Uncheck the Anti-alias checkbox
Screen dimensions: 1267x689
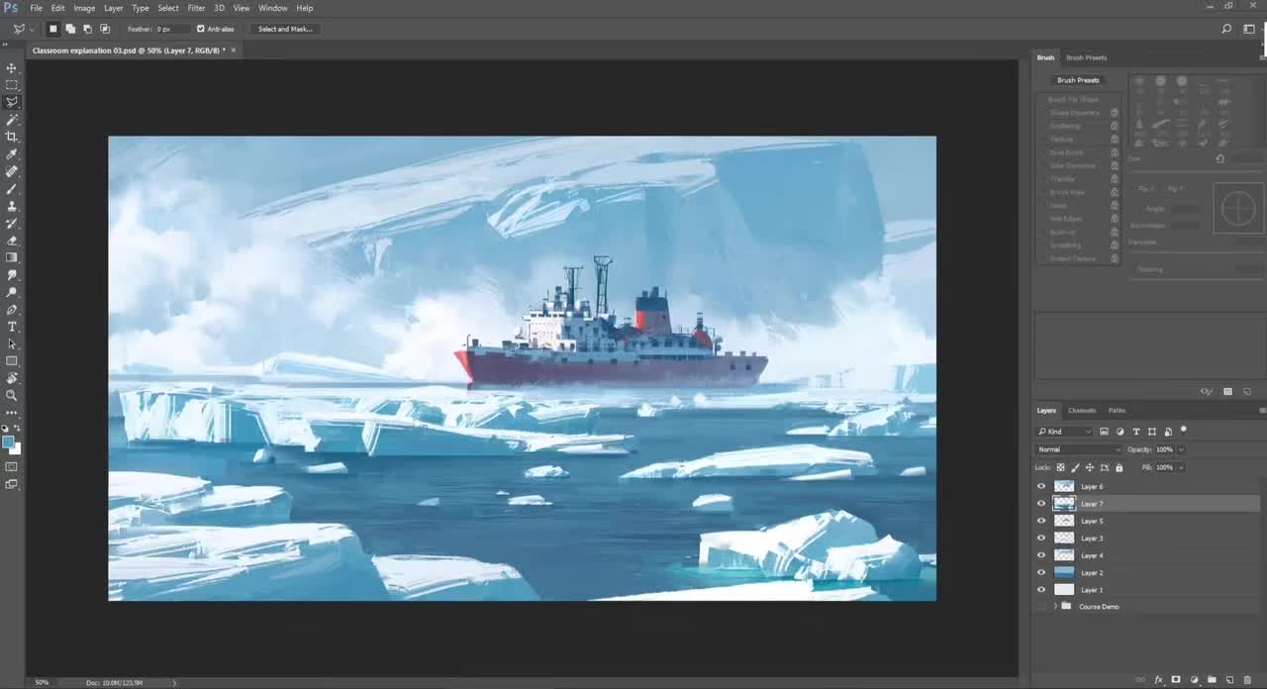coord(201,29)
